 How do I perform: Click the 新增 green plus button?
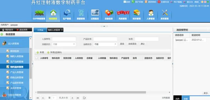click(40, 52)
